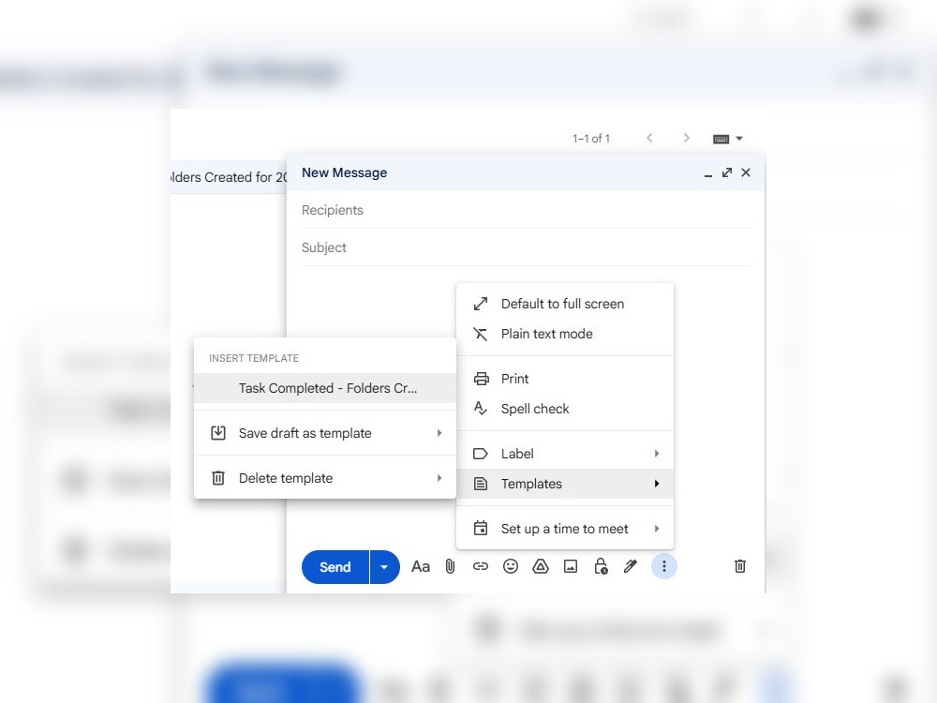Insert link icon in compose toolbar
This screenshot has width=937, height=703.
click(x=481, y=566)
